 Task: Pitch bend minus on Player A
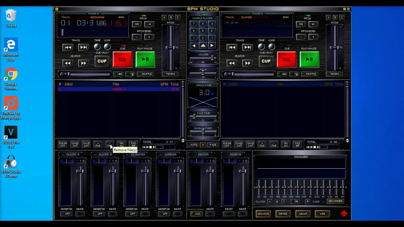(137, 37)
